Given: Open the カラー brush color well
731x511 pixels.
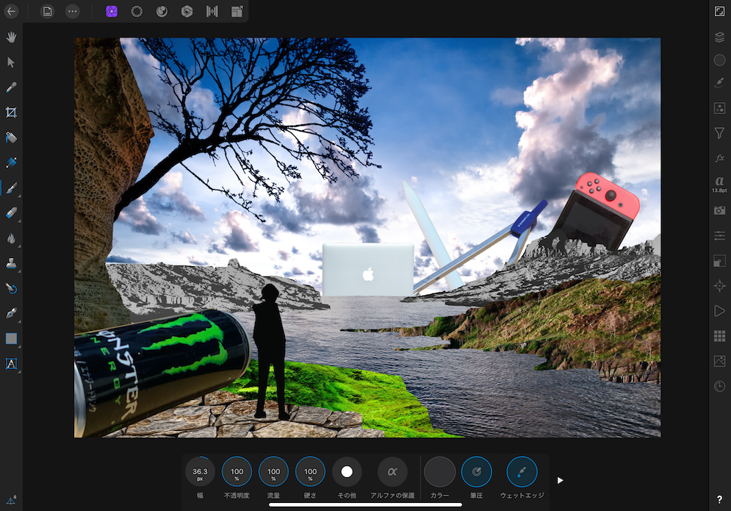Looking at the screenshot, I should click(439, 472).
